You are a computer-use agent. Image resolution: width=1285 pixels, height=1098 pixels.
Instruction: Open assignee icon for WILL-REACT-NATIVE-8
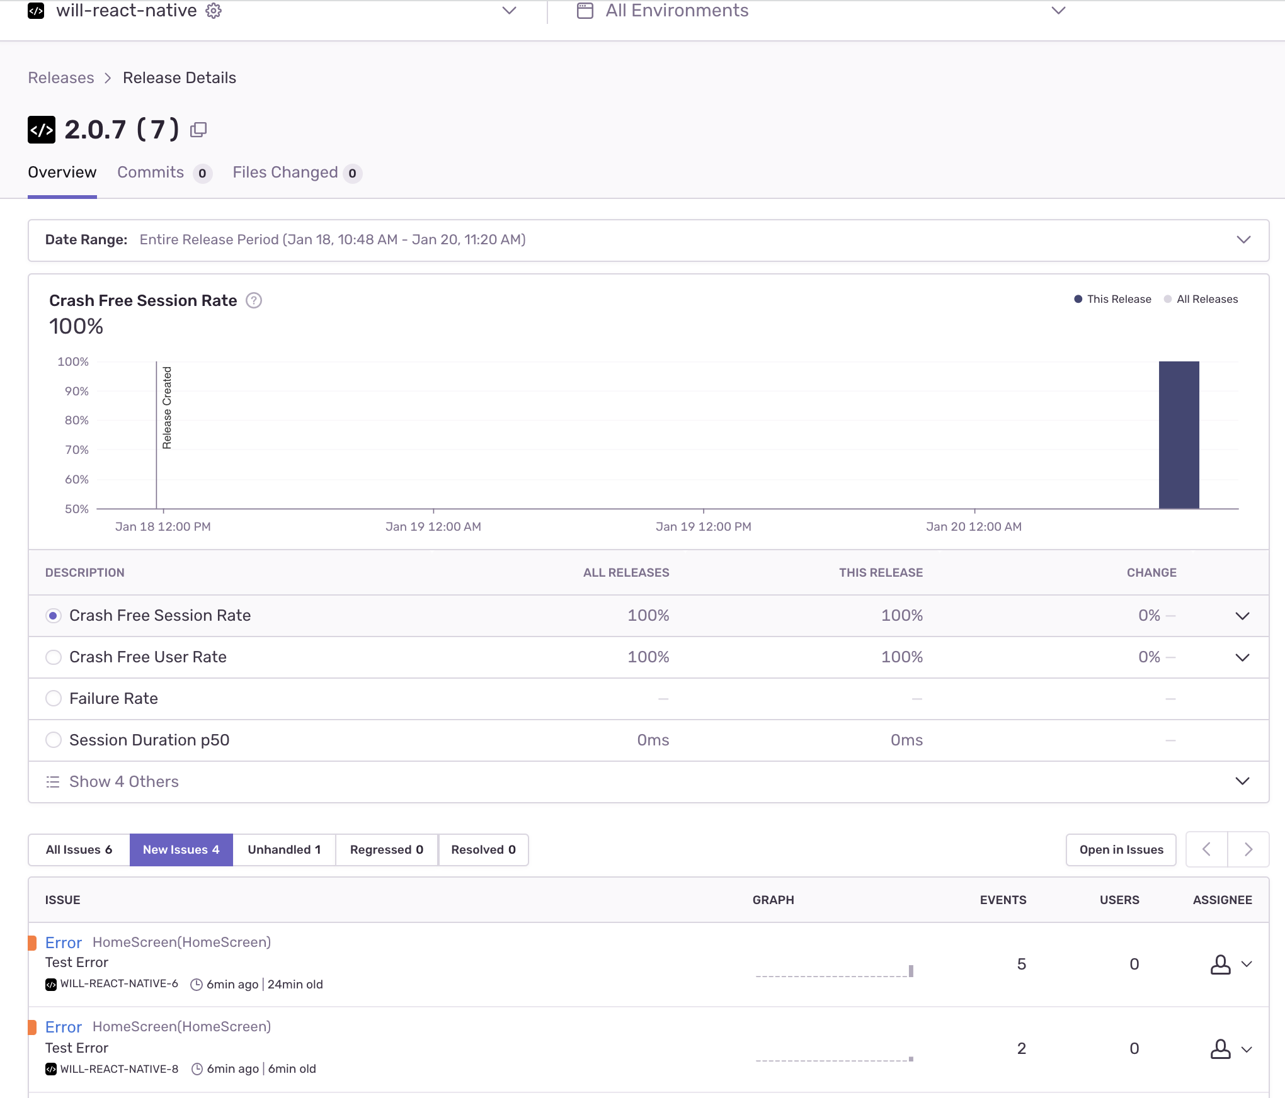point(1220,1049)
